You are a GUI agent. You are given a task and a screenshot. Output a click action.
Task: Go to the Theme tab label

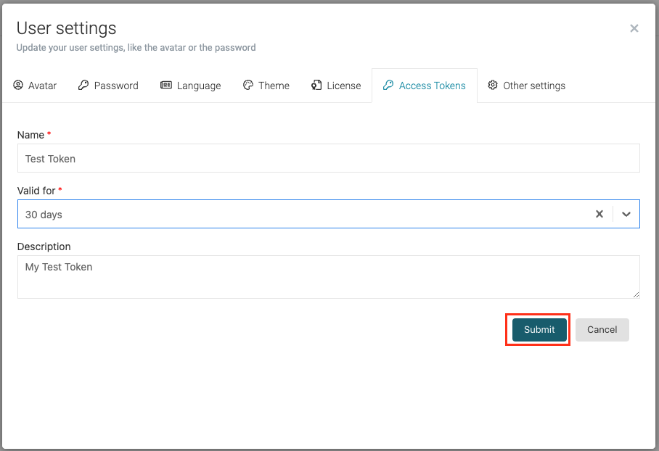click(274, 86)
